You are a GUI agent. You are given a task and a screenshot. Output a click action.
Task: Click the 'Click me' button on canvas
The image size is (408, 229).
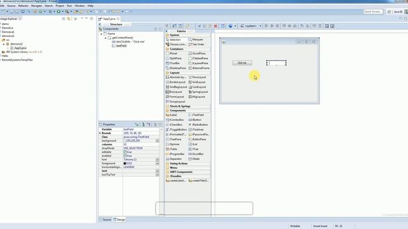pos(242,63)
